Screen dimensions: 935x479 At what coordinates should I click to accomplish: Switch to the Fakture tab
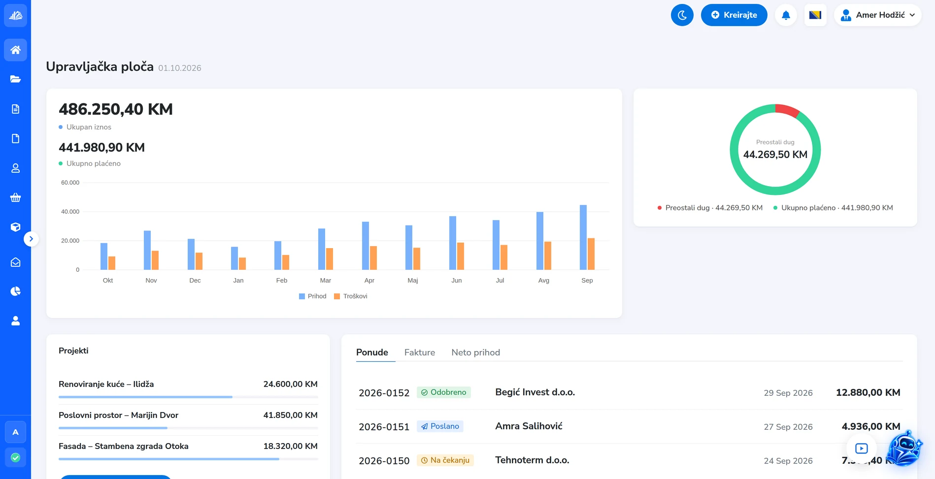click(420, 352)
